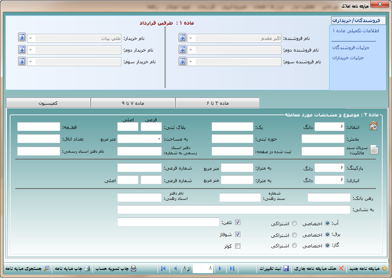The height and width of the screenshot is (278, 392).
Task: Print the contract (چاپ مبایعه نامه)
Action: pos(87,268)
